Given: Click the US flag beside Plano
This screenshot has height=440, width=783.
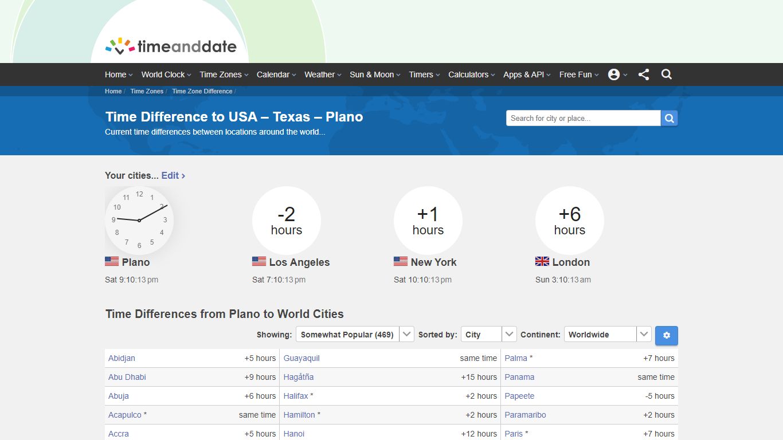Looking at the screenshot, I should (x=112, y=261).
